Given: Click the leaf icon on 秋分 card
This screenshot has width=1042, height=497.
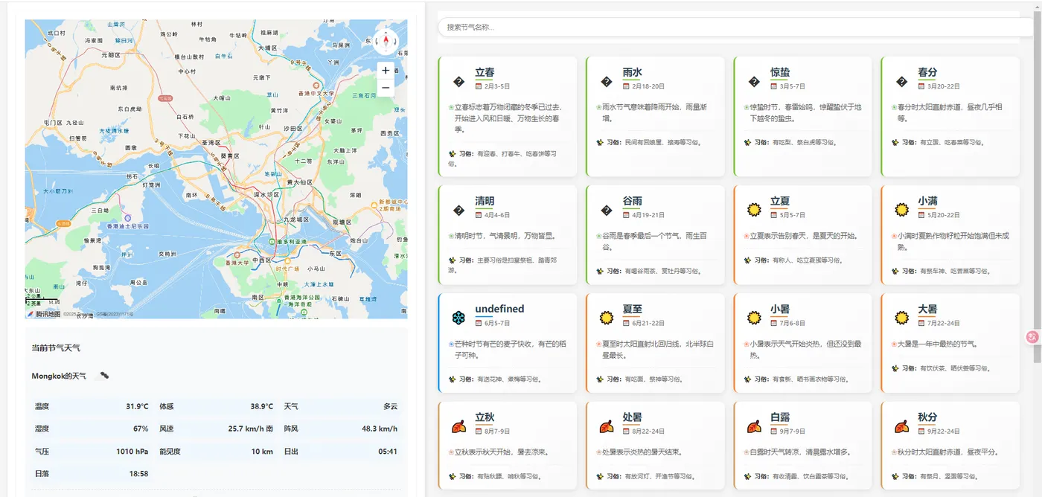Looking at the screenshot, I should pos(902,426).
